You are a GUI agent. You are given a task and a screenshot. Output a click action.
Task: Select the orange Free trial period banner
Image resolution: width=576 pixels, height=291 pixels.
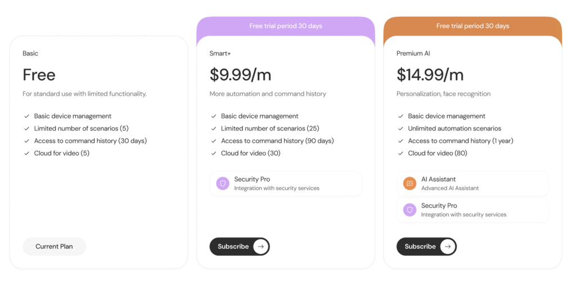pyautogui.click(x=472, y=26)
